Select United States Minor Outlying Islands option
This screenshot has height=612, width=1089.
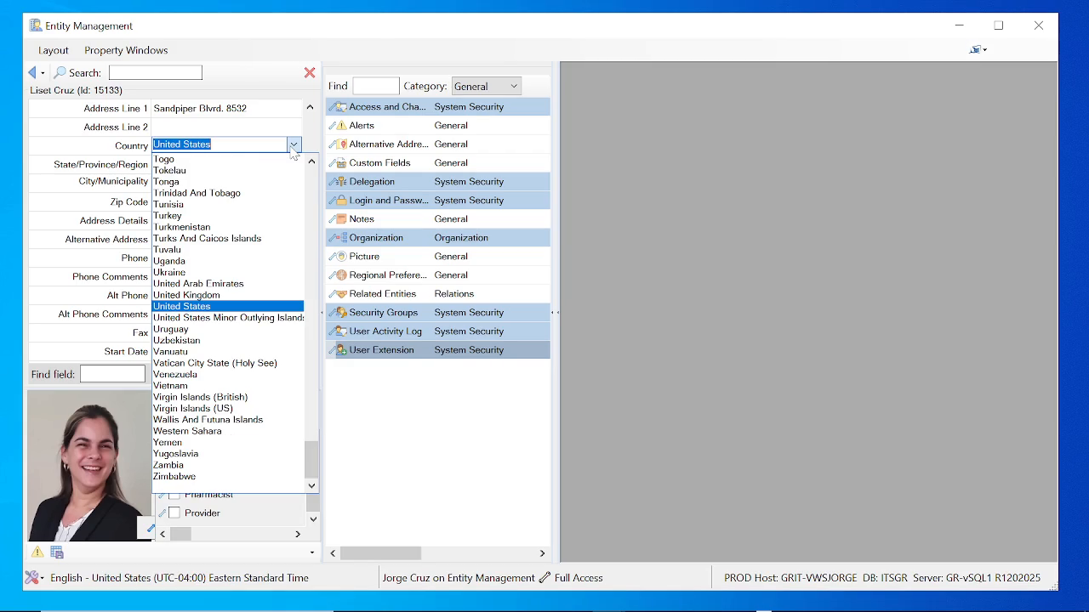[228, 318]
